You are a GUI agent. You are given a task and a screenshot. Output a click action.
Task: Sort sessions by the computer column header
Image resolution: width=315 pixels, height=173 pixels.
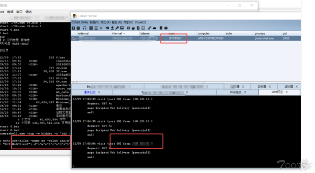click(204, 33)
